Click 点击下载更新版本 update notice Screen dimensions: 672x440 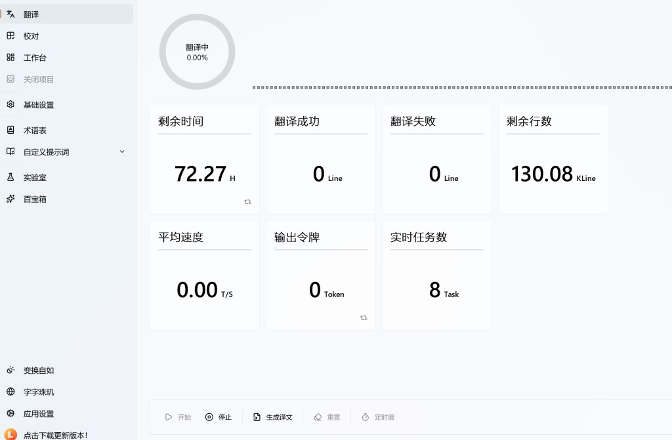(x=55, y=435)
